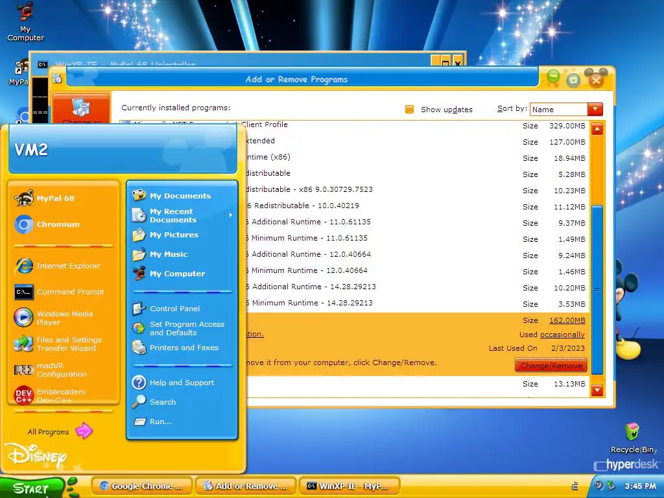
Task: Select the 13.13MB program row
Action: 418,384
